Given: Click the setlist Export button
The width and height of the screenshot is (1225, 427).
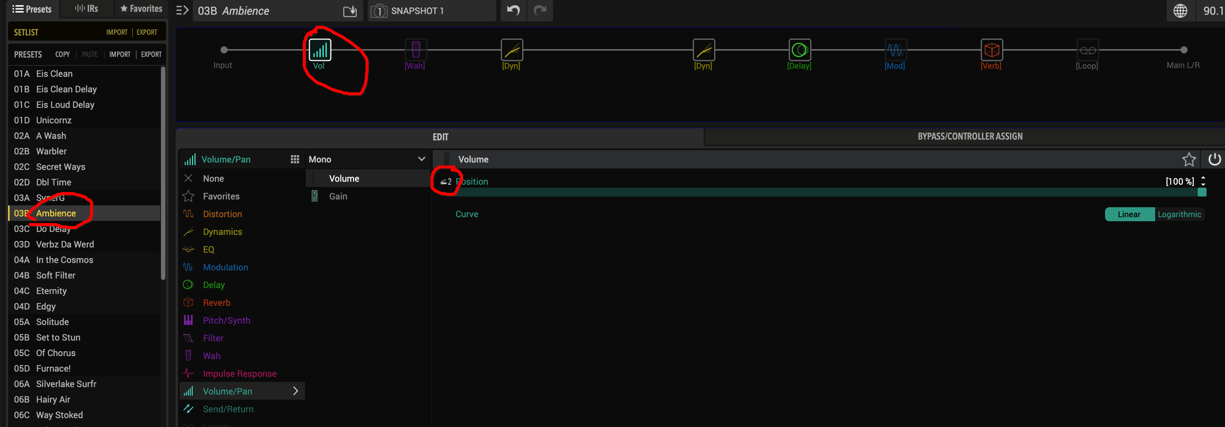Looking at the screenshot, I should [x=147, y=33].
